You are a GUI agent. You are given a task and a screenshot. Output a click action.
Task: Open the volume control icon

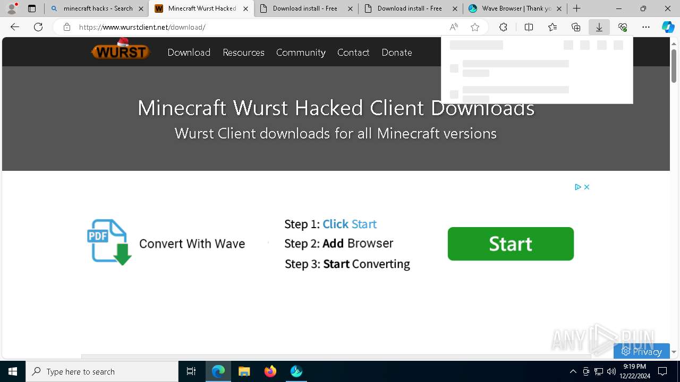(611, 371)
